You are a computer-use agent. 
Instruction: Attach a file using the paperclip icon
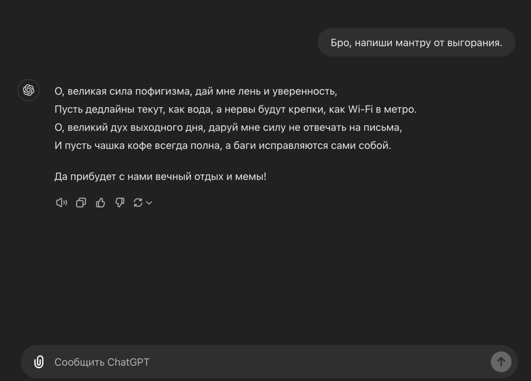(39, 362)
